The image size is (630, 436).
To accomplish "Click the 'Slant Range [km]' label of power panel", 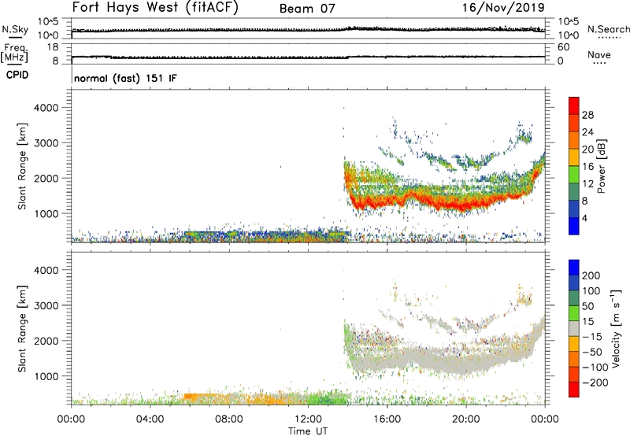I will 22,166.
